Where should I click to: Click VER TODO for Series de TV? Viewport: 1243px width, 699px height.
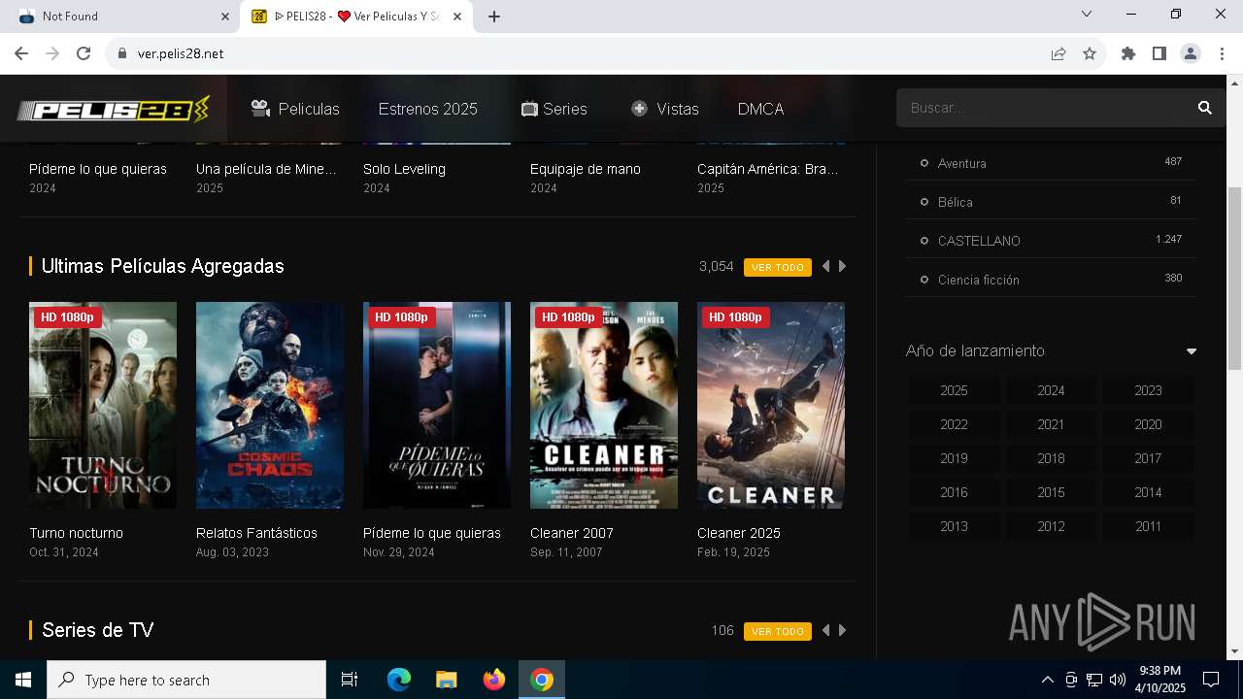coord(778,631)
